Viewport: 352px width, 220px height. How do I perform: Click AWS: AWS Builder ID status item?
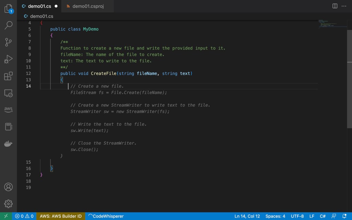tap(60, 216)
